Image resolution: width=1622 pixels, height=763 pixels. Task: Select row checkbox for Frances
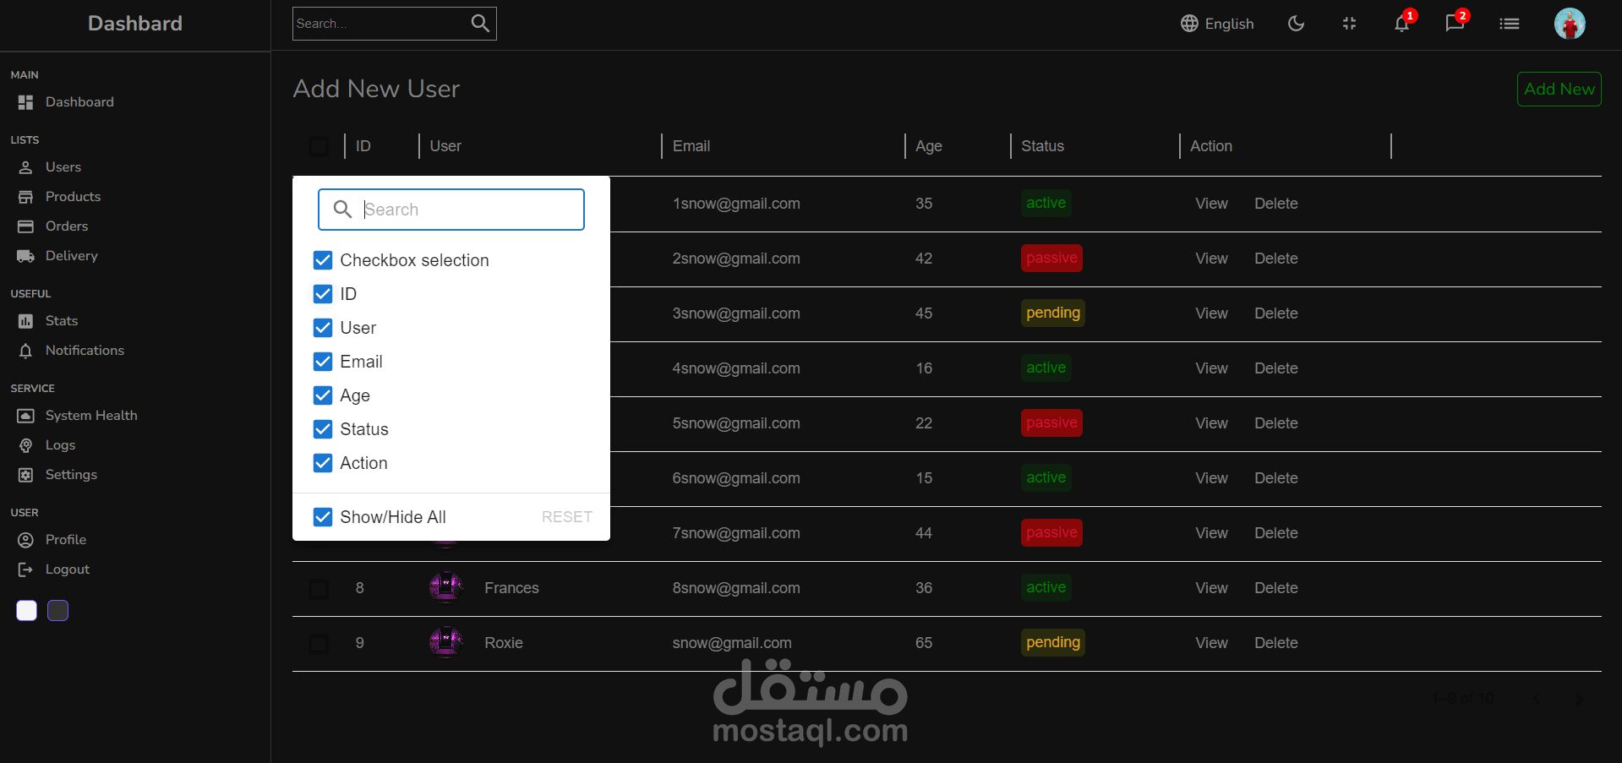click(x=319, y=589)
